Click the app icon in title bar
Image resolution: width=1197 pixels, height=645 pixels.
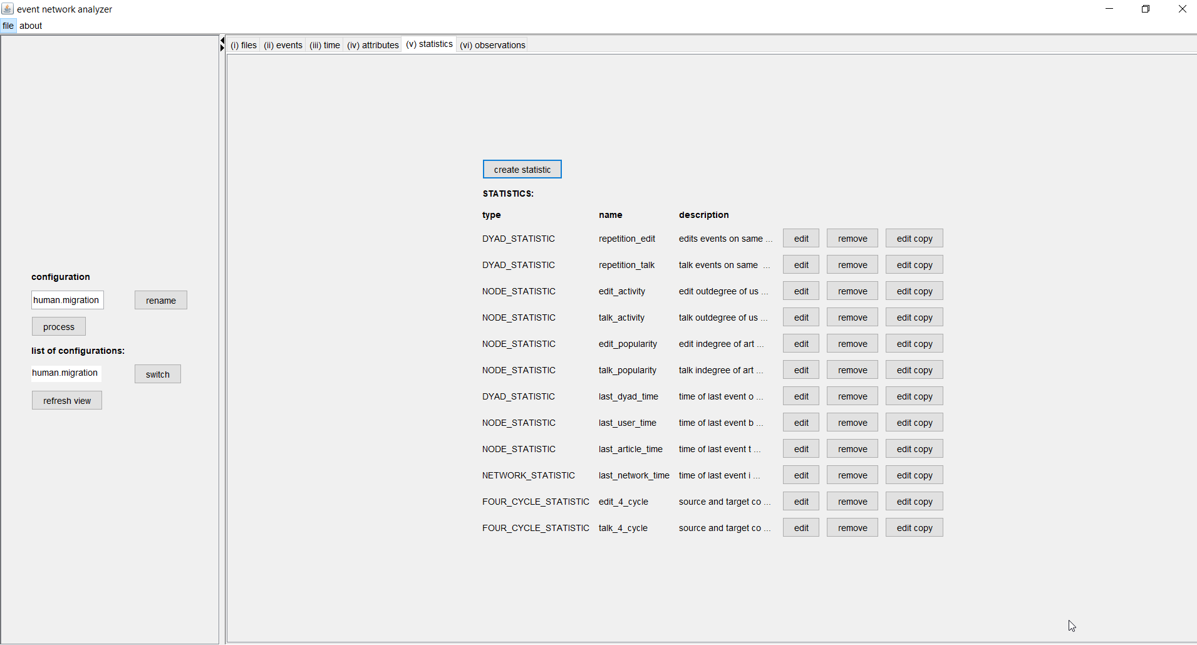click(8, 9)
